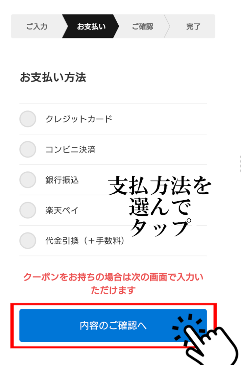Viewport: 241px width, 365px height.
Task: Click the 支払方法を選んでタップ overlay caption
Action: (x=160, y=207)
